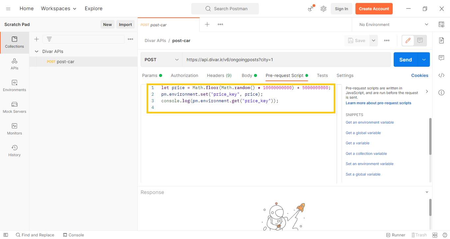
Task: Open request more actions ellipsis
Action: 387,40
